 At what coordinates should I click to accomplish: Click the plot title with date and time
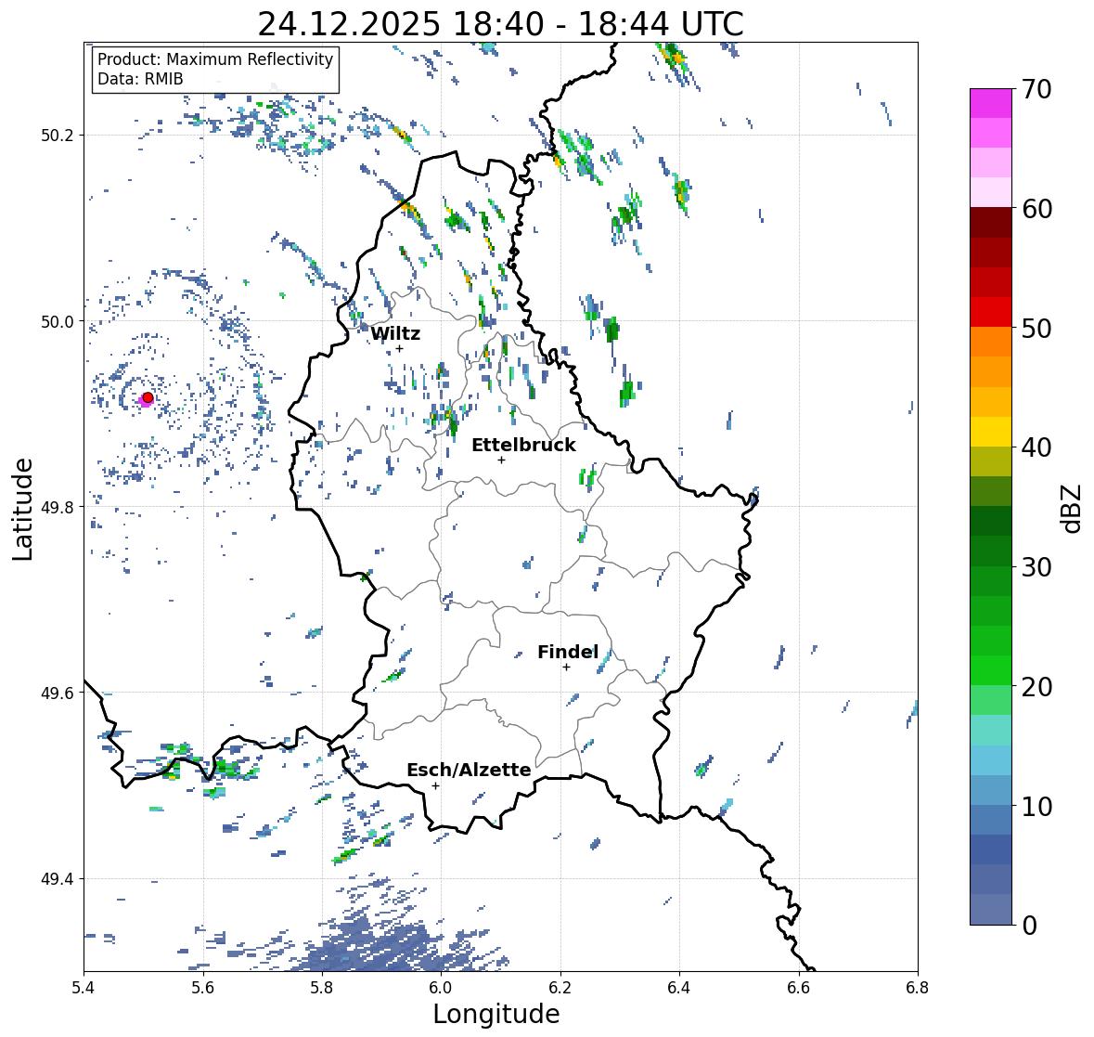tap(500, 24)
